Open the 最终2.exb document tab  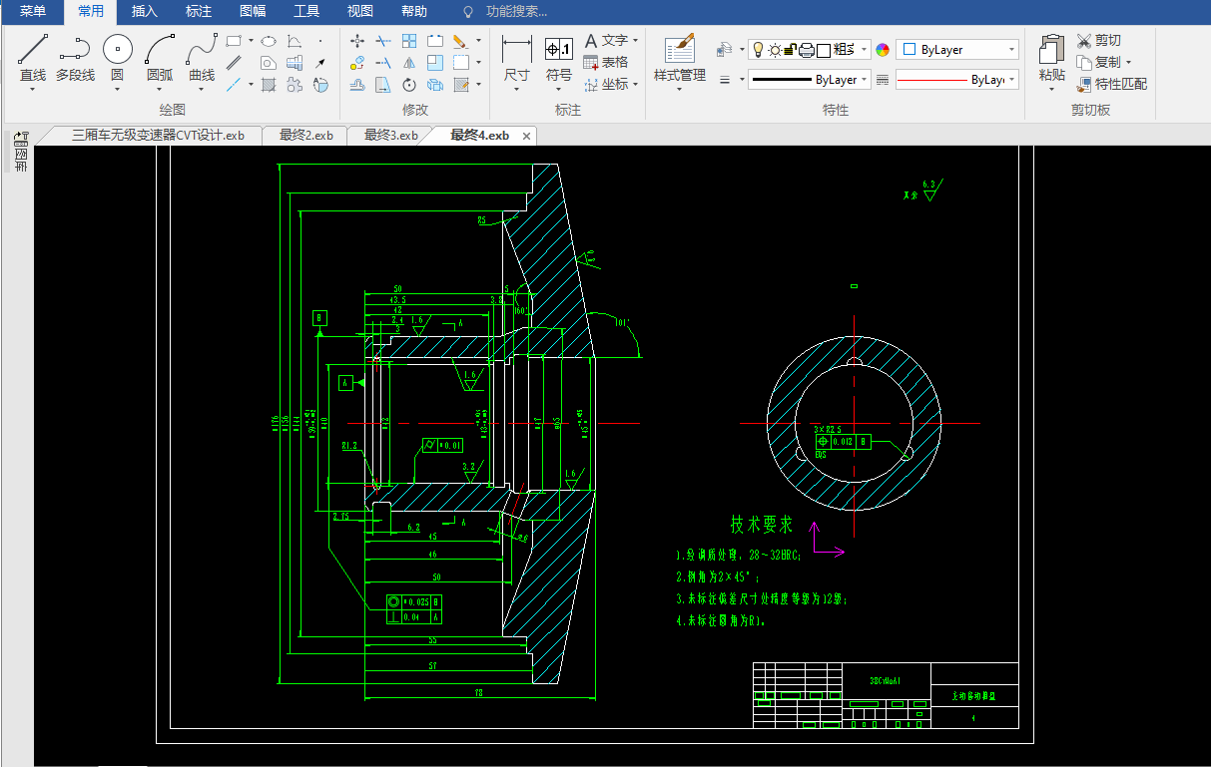pyautogui.click(x=305, y=136)
